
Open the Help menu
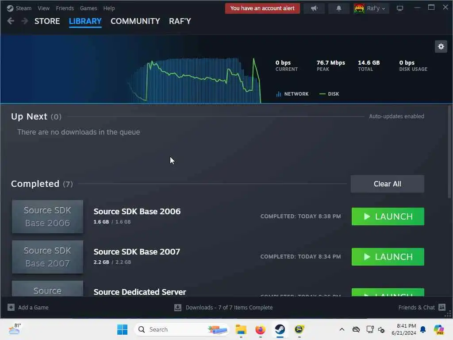tap(109, 8)
